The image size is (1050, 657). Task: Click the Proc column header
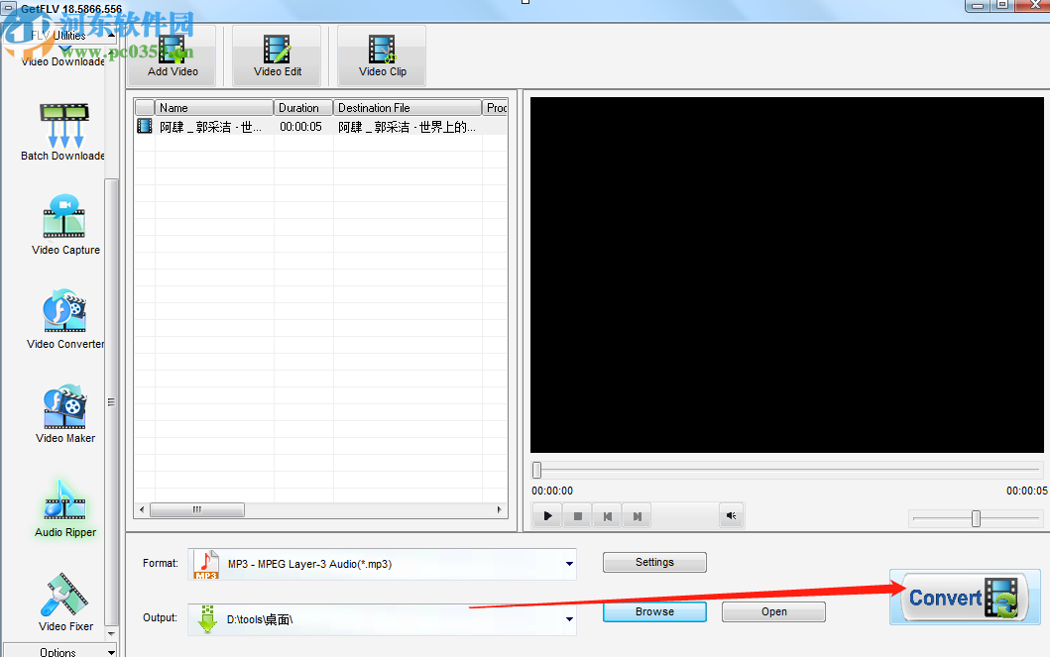pyautogui.click(x=496, y=108)
